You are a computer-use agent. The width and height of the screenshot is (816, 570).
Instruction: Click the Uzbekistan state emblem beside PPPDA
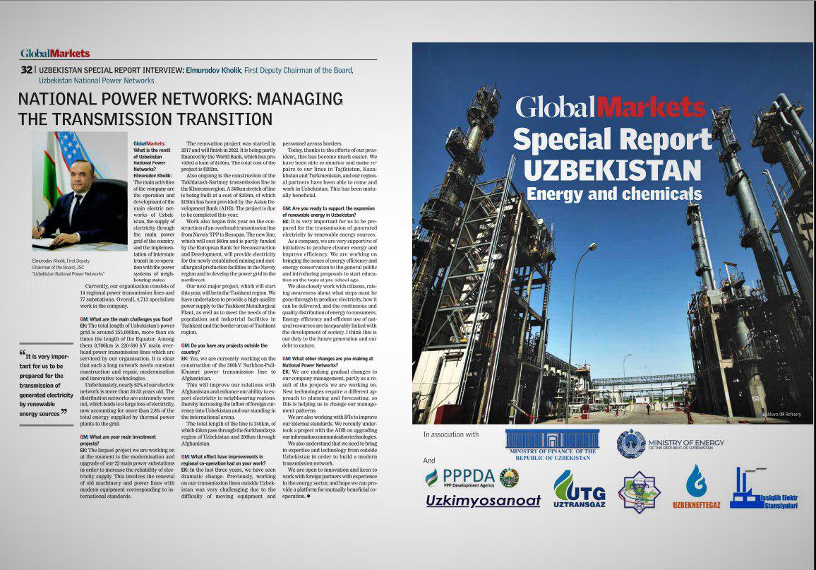[509, 477]
